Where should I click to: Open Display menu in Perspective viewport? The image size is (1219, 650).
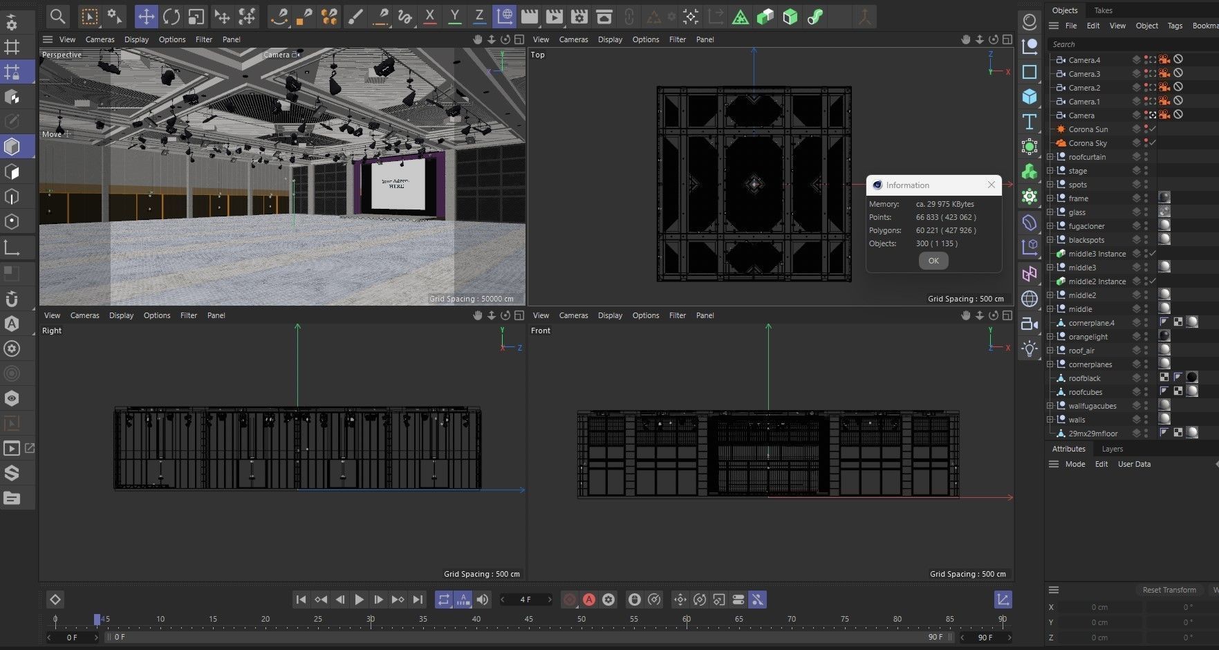pos(136,39)
